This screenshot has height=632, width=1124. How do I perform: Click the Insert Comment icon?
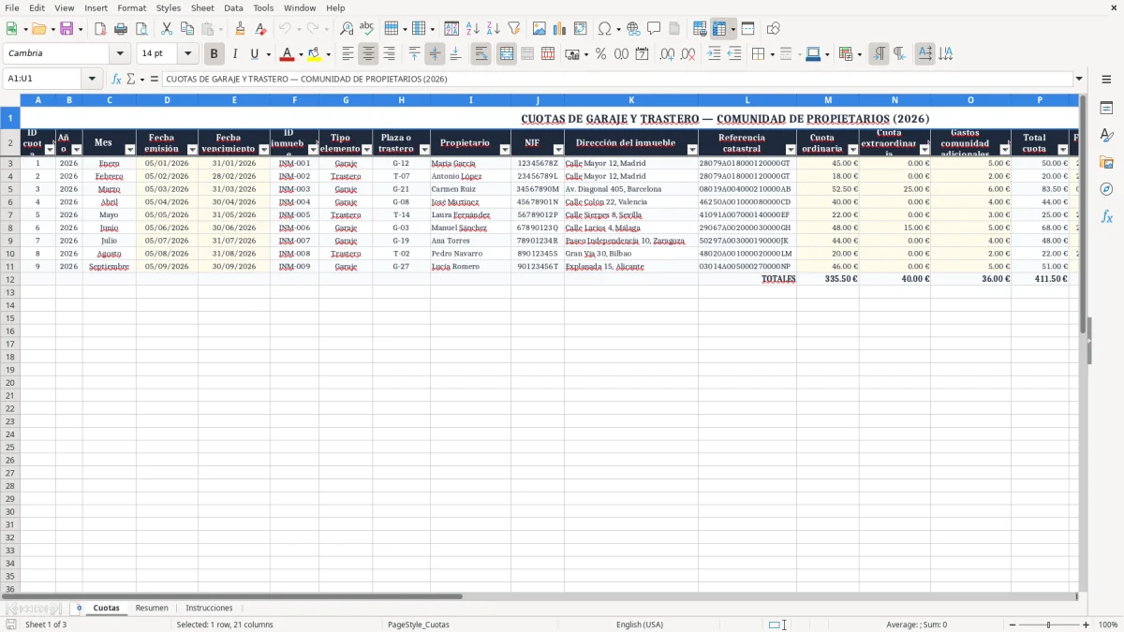[654, 29]
